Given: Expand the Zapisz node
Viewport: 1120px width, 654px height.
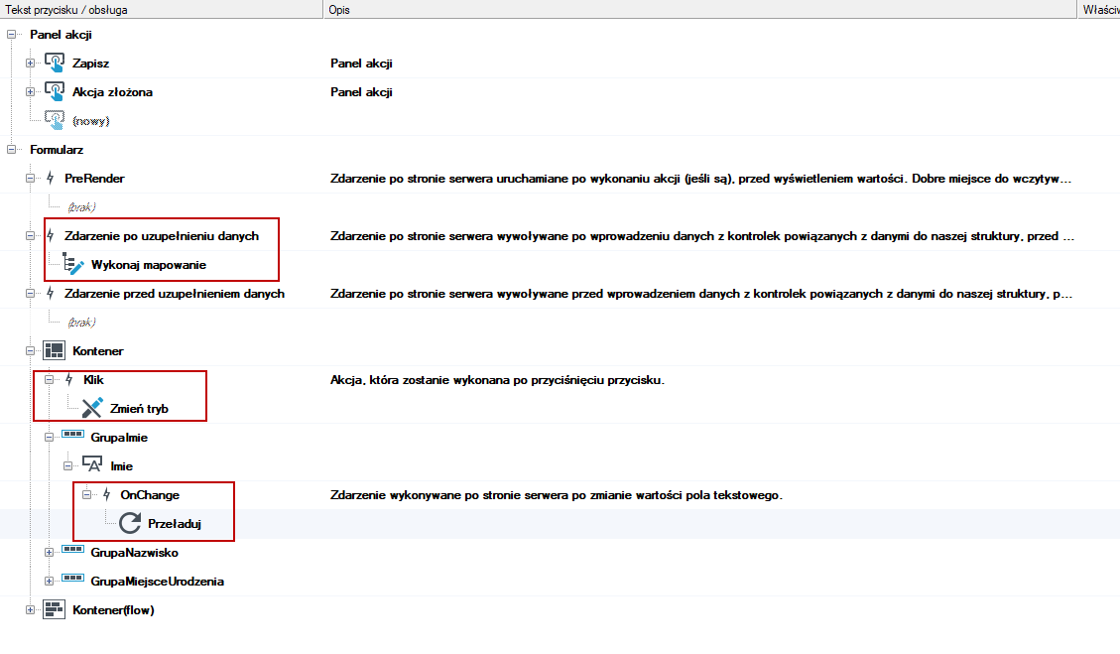Looking at the screenshot, I should 30,63.
